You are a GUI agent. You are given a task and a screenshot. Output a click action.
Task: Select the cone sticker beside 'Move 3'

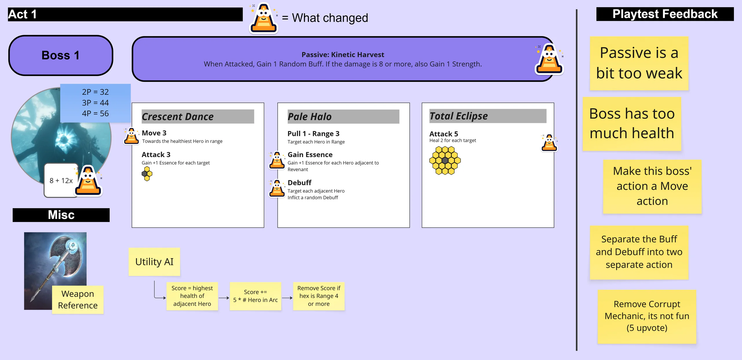click(x=131, y=136)
